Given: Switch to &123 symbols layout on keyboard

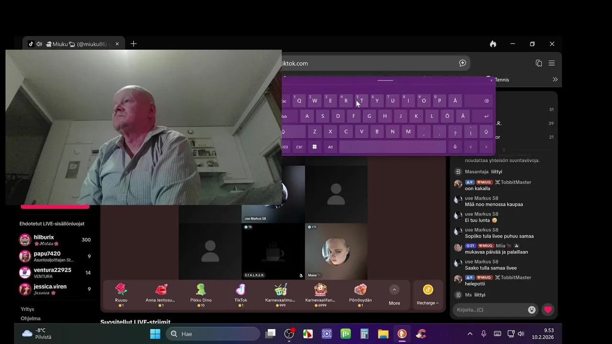Looking at the screenshot, I should pyautogui.click(x=285, y=147).
